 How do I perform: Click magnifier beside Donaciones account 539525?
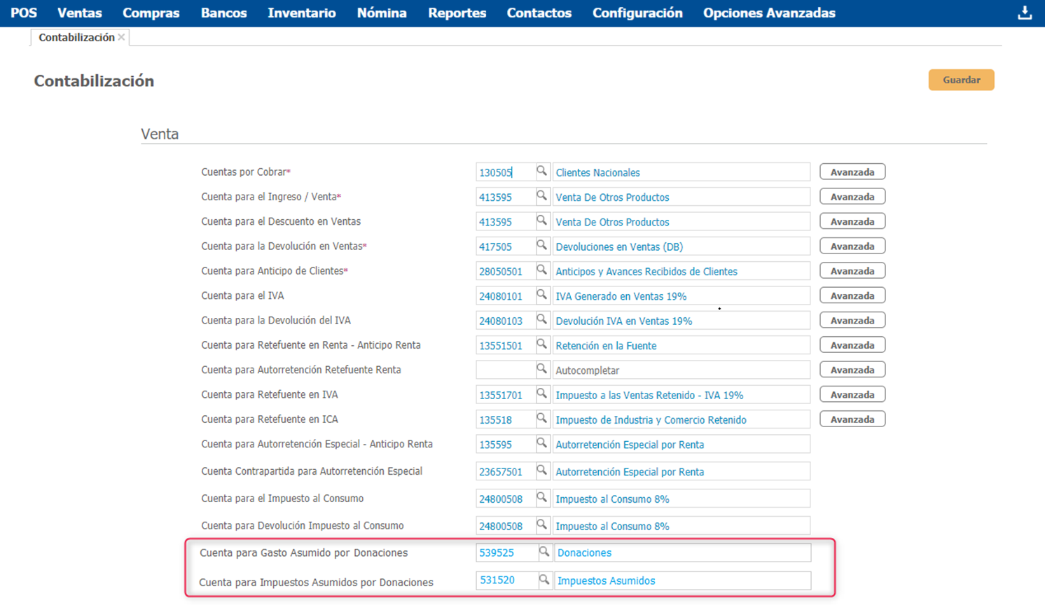click(544, 552)
